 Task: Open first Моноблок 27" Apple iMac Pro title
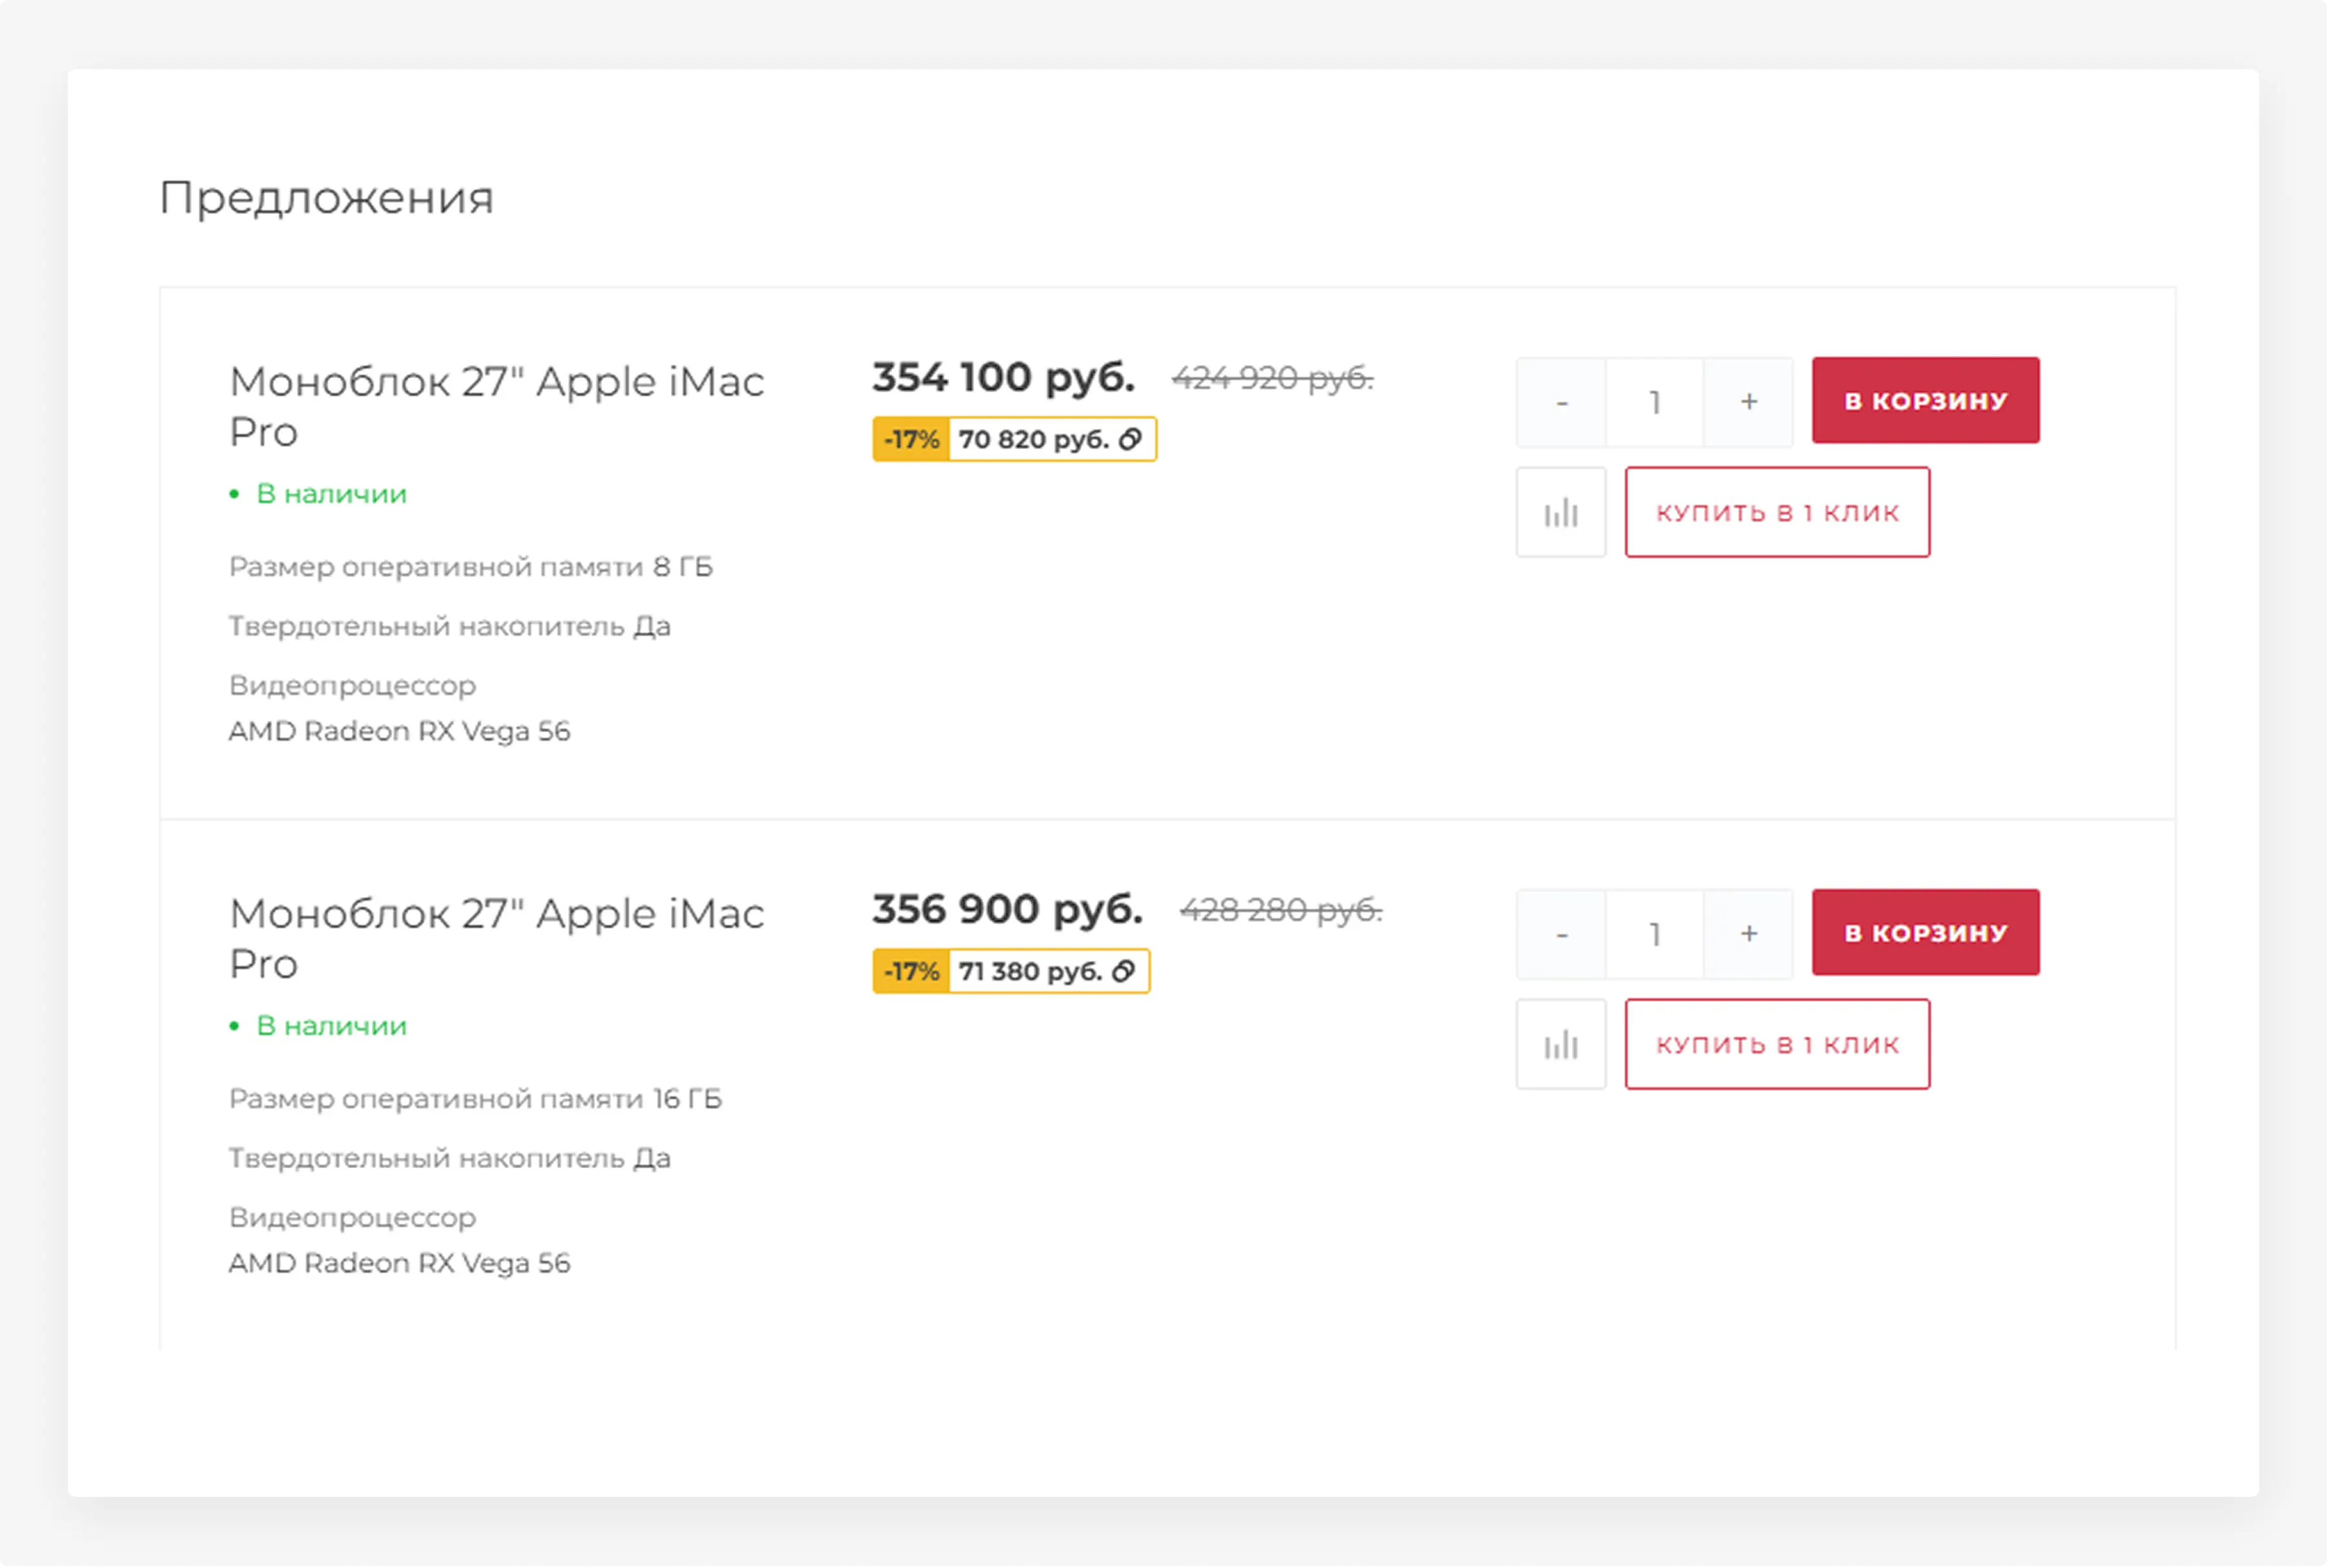click(x=496, y=406)
